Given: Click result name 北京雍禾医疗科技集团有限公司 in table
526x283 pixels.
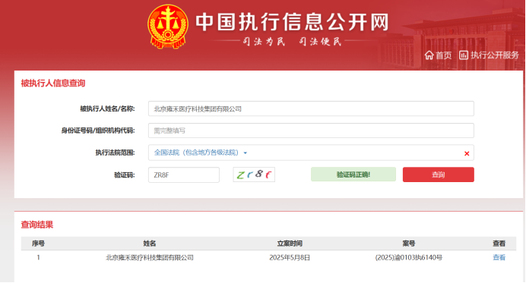Looking at the screenshot, I should click(x=150, y=257).
